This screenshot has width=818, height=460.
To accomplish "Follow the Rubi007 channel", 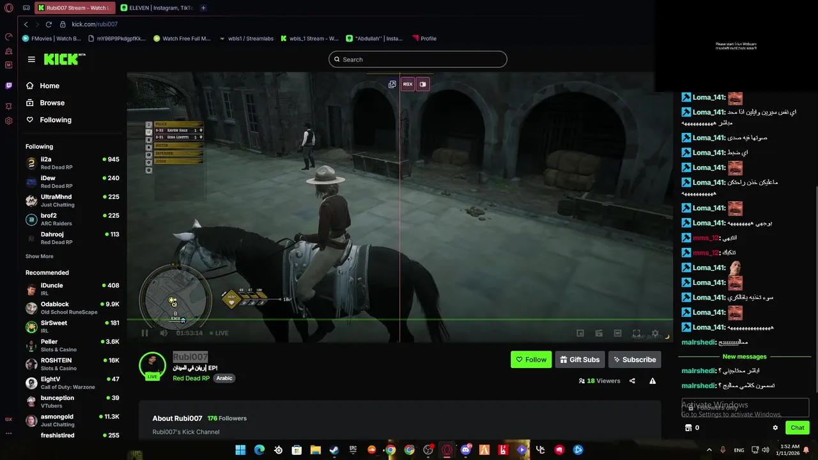I will coord(531,360).
